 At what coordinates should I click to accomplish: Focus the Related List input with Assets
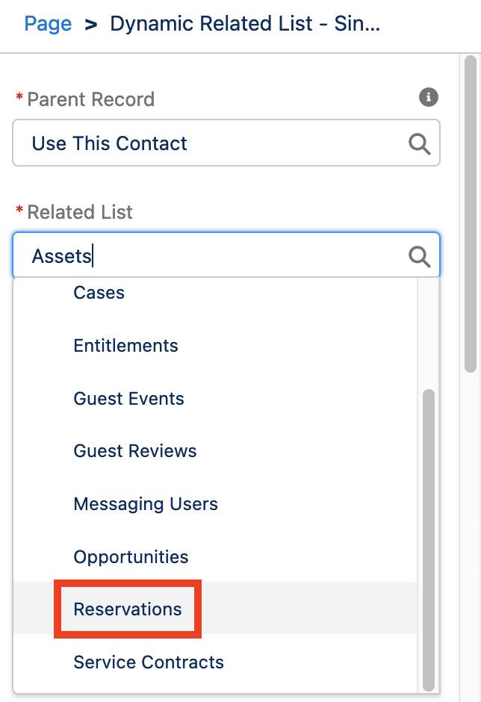click(x=226, y=255)
